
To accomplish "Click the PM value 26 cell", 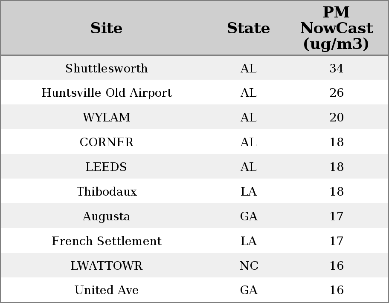I will click(336, 93).
